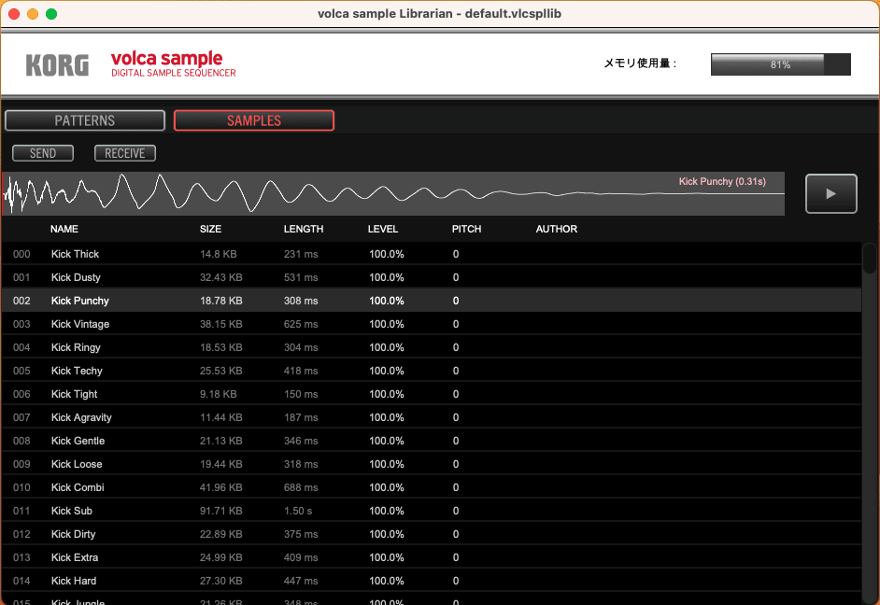The width and height of the screenshot is (880, 605).
Task: Click the memory usage label メモリ使用量
Action: pyautogui.click(x=640, y=63)
